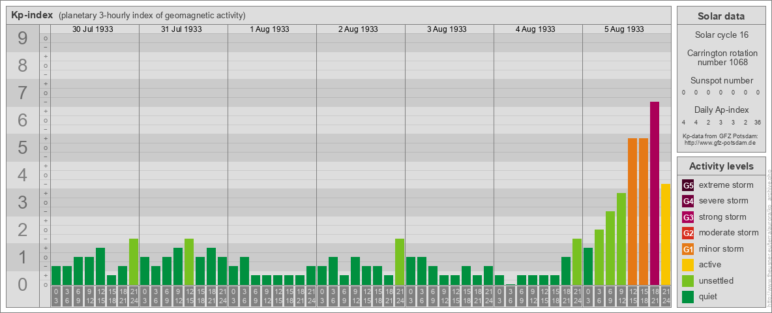772x313 pixels.
Task: Select the 31 Jul 1933 date header
Action: point(181,29)
